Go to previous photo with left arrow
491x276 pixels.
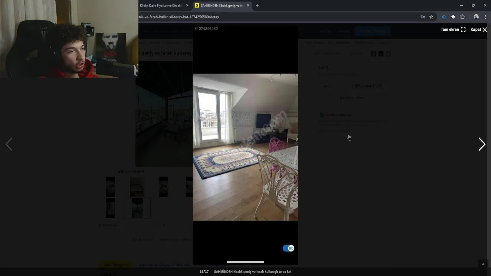tap(9, 144)
